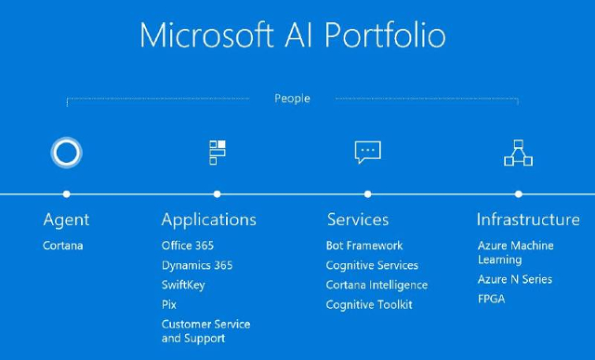The width and height of the screenshot is (595, 360).
Task: Click the Microsoft AI Portfolio title
Action: tap(293, 35)
